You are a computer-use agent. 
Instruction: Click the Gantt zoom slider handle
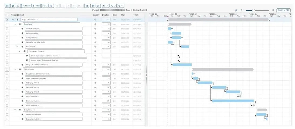tap(253, 10)
